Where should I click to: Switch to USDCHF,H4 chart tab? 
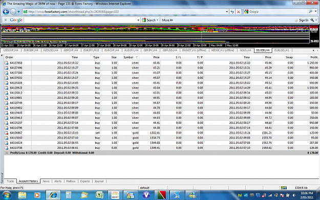[x=11, y=50]
